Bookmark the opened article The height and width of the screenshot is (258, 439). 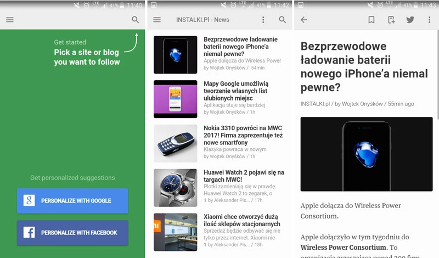(x=372, y=20)
